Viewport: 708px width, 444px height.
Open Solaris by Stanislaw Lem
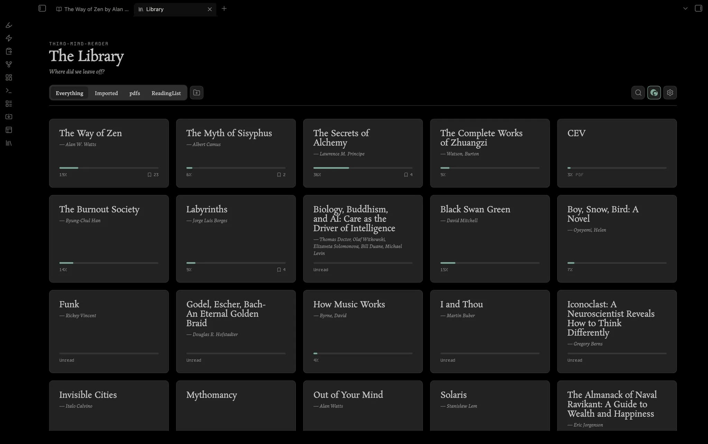(x=490, y=406)
